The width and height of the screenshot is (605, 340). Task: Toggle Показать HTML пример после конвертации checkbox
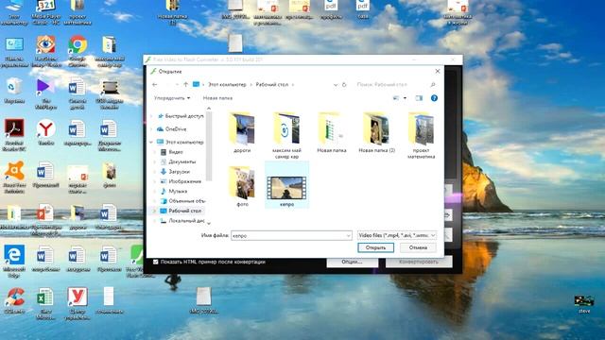[155, 262]
